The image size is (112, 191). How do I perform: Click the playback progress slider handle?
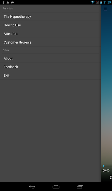tap(104, 166)
